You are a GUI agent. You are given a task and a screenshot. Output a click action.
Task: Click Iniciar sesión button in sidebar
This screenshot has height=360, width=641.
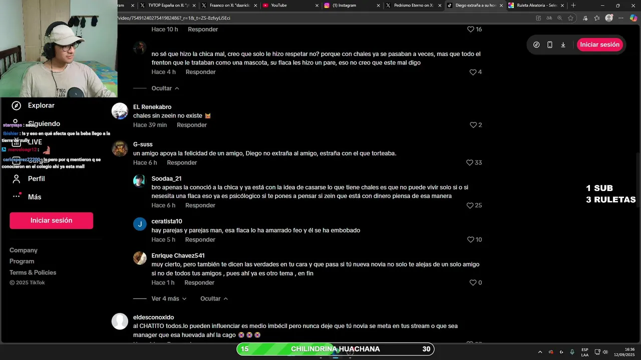pos(51,220)
